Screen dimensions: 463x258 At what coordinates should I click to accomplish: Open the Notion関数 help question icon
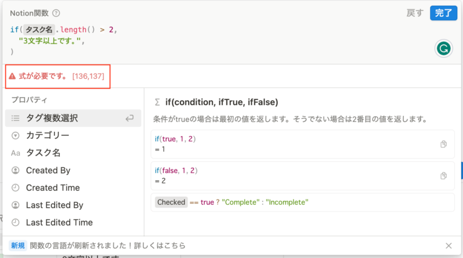point(56,13)
